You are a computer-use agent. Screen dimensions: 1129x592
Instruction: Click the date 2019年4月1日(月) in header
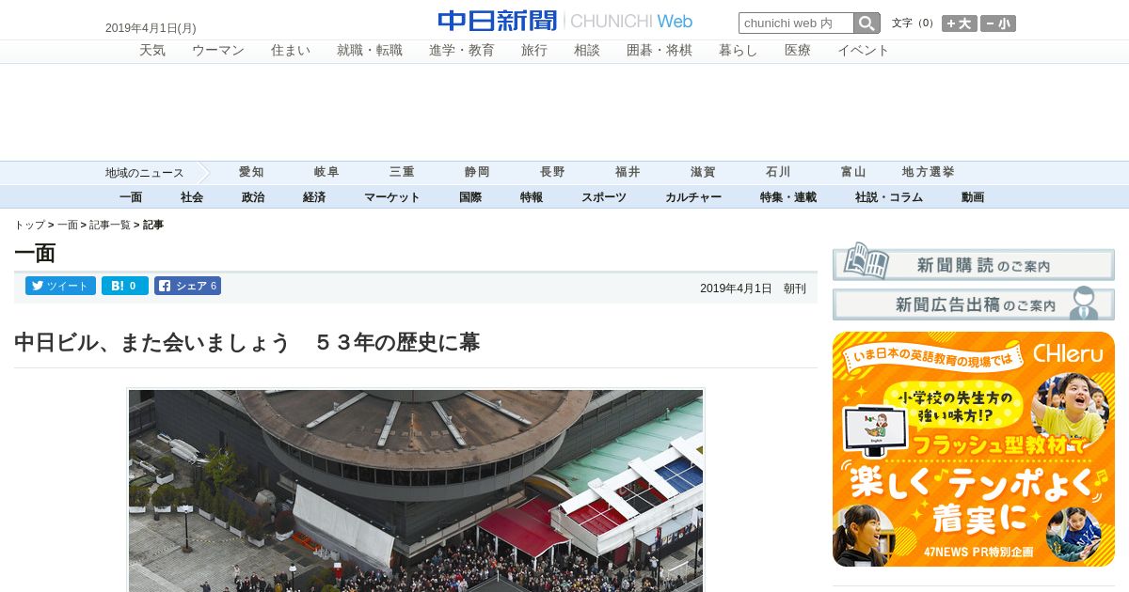click(x=151, y=28)
